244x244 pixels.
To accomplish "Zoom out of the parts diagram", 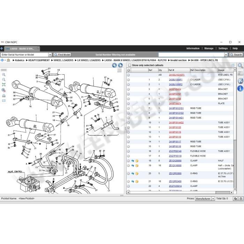I will (4, 80).
